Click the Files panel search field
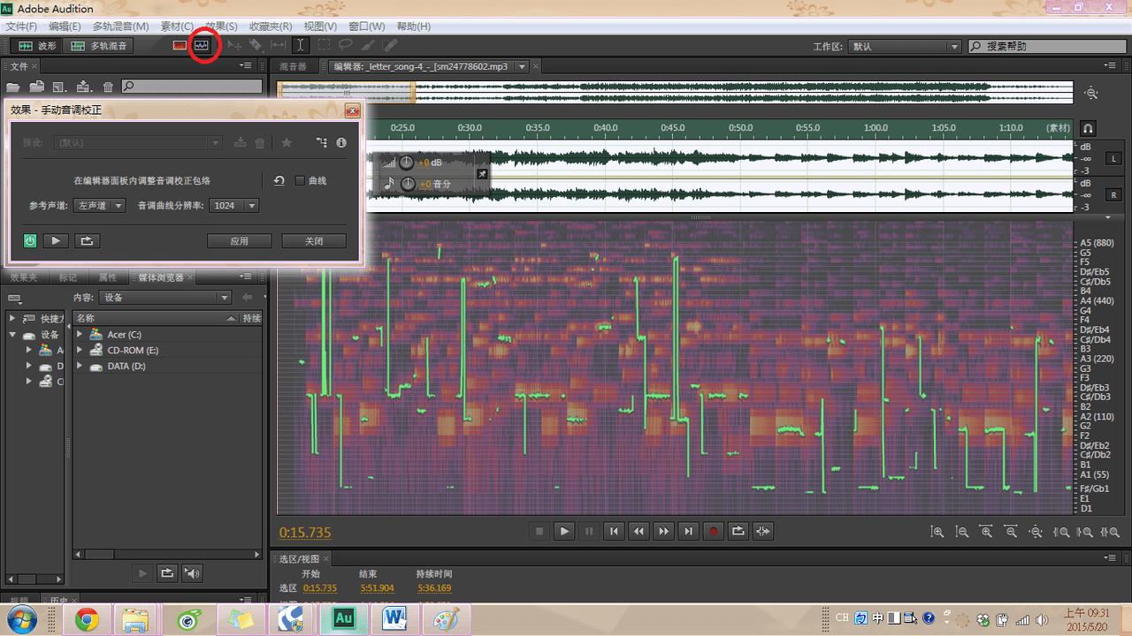Image resolution: width=1132 pixels, height=636 pixels. click(x=192, y=87)
